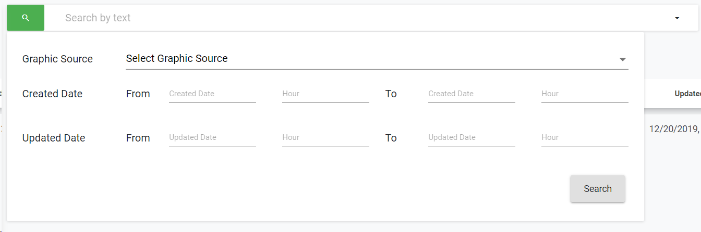Click Created Date To date field

coord(472,94)
